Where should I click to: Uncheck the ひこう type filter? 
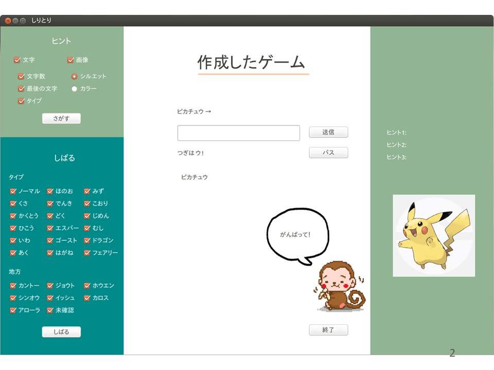pyautogui.click(x=13, y=228)
